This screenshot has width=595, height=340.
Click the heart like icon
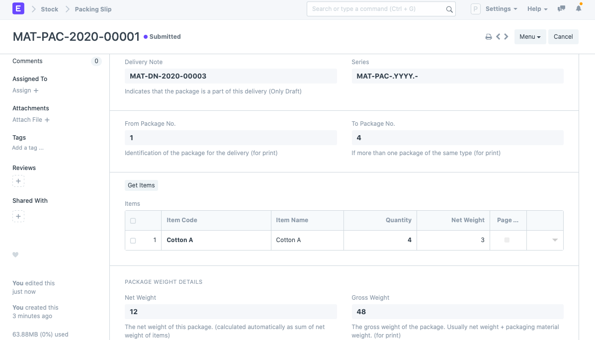[15, 255]
